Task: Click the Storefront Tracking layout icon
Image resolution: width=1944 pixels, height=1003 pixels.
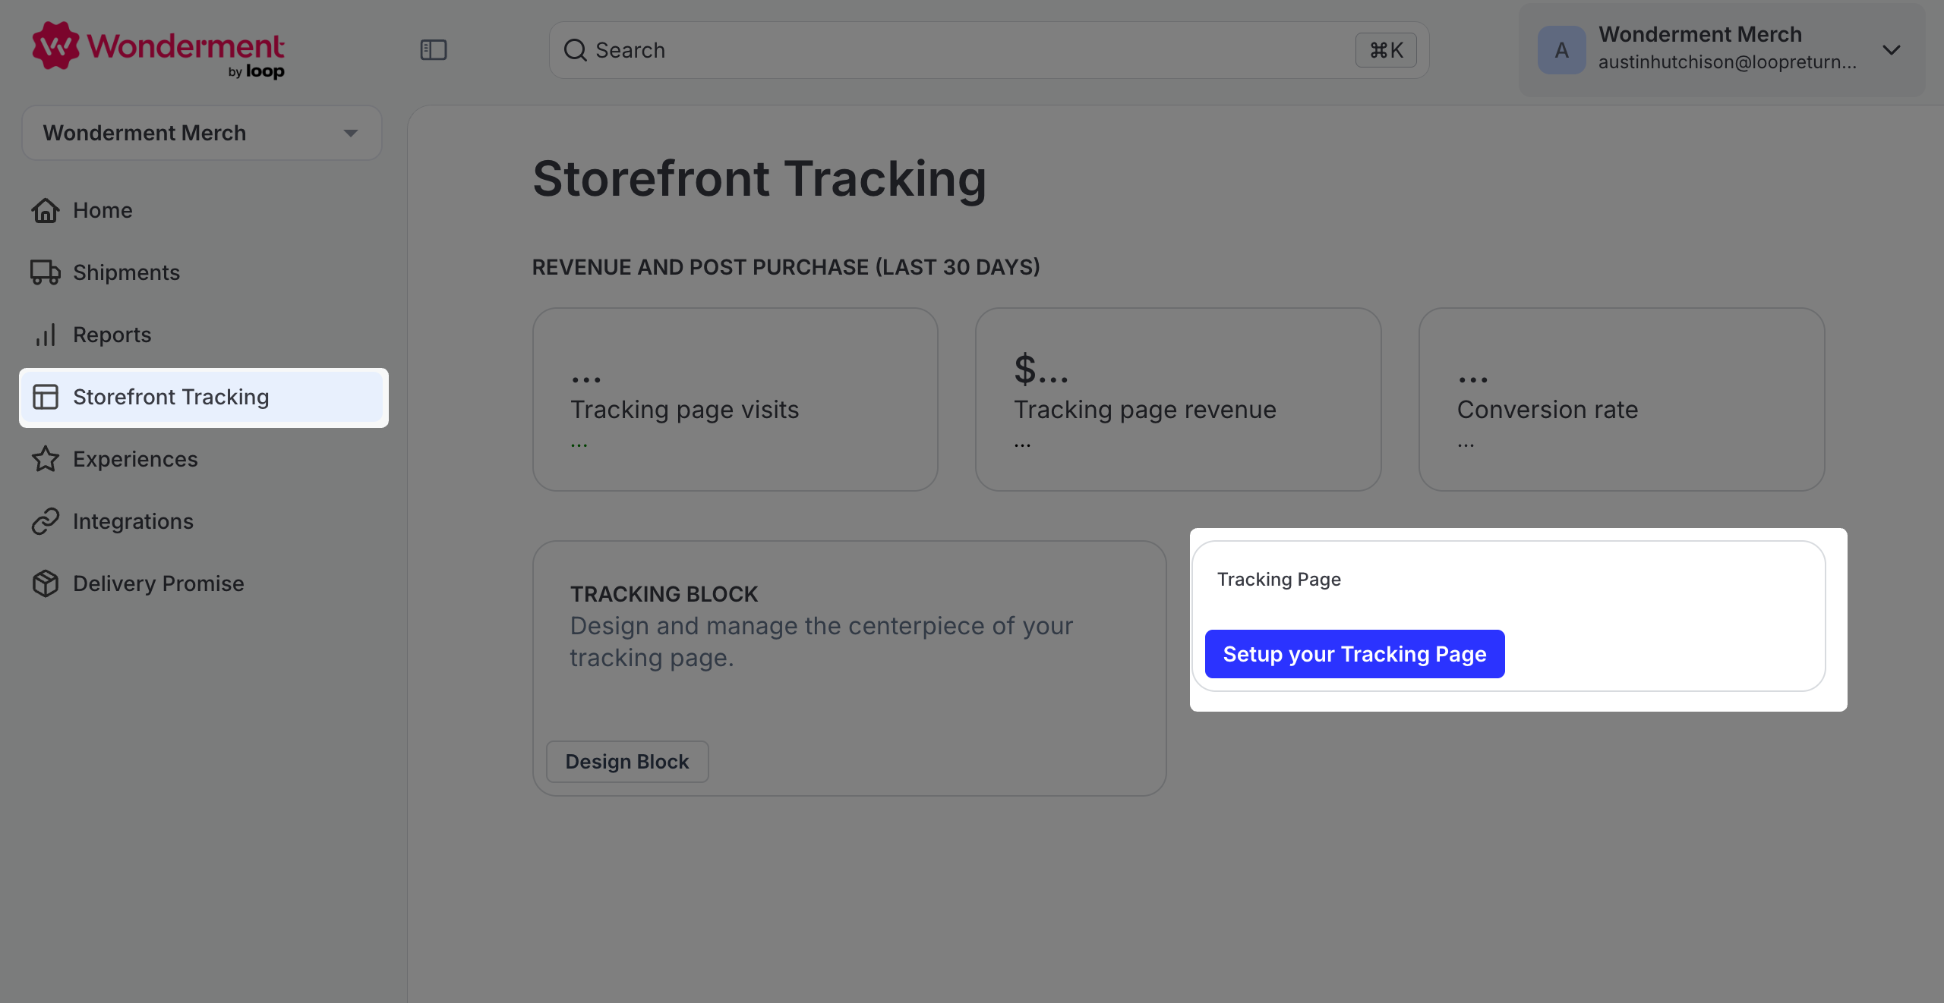Action: 46,397
